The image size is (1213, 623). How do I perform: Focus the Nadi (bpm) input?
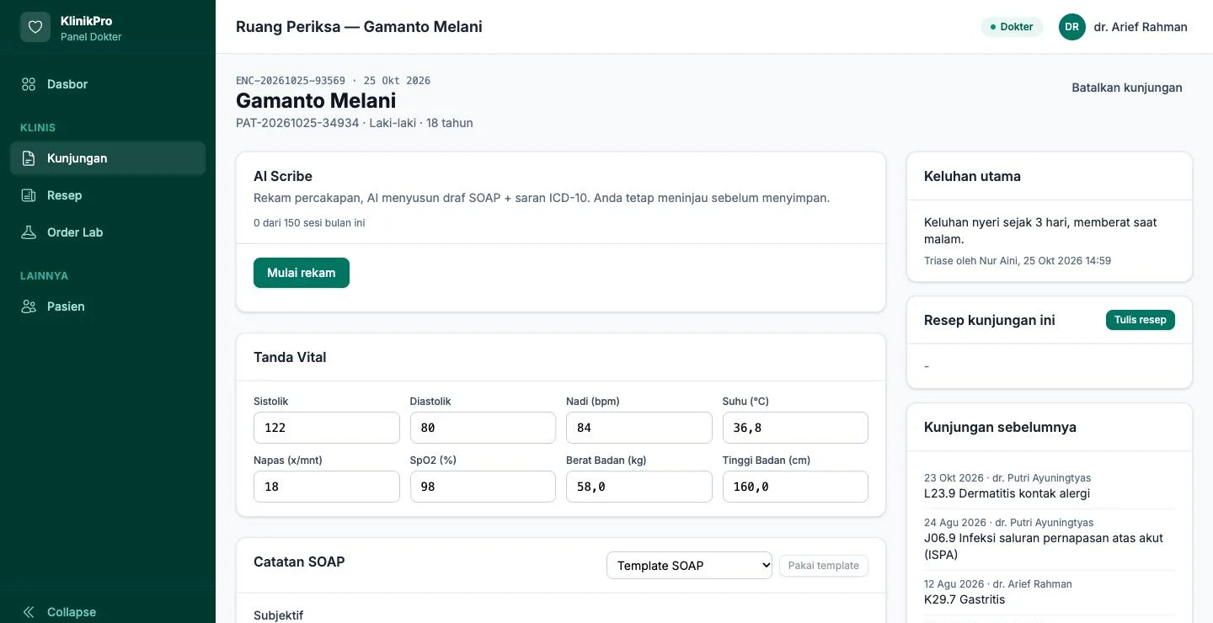(x=639, y=428)
